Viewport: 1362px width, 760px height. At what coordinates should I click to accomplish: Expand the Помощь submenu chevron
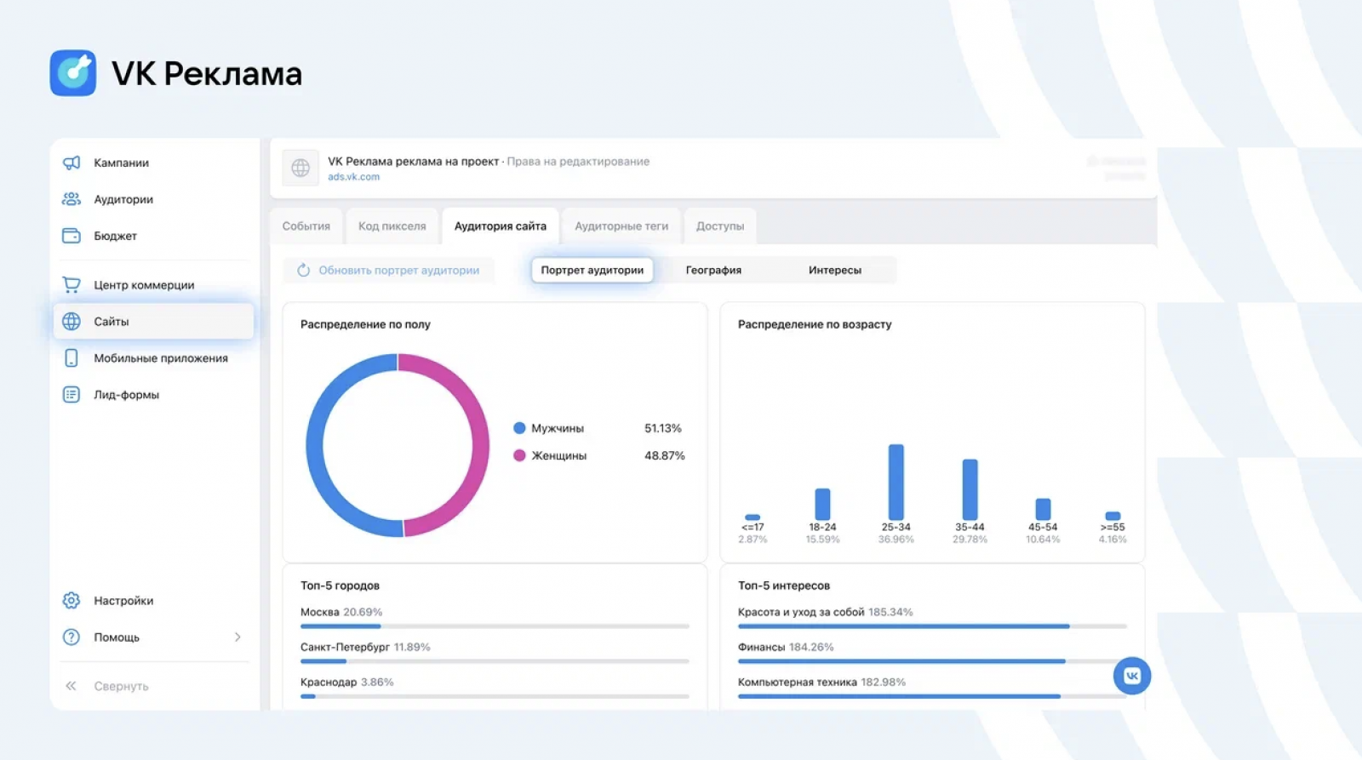(x=237, y=637)
